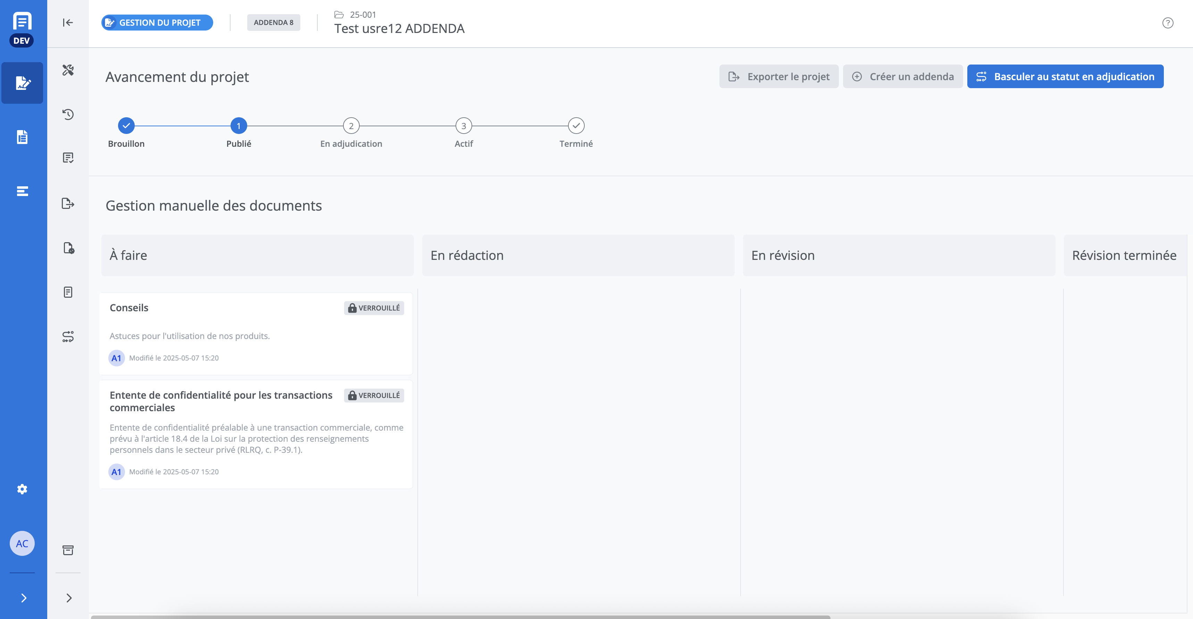Click the status switch icon in sidebar
The height and width of the screenshot is (619, 1193).
(x=68, y=337)
